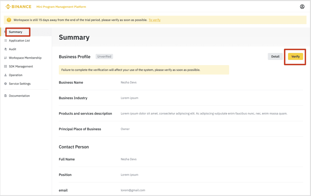Click the Audit sidebar icon
The width and height of the screenshot is (311, 196).
(5, 49)
